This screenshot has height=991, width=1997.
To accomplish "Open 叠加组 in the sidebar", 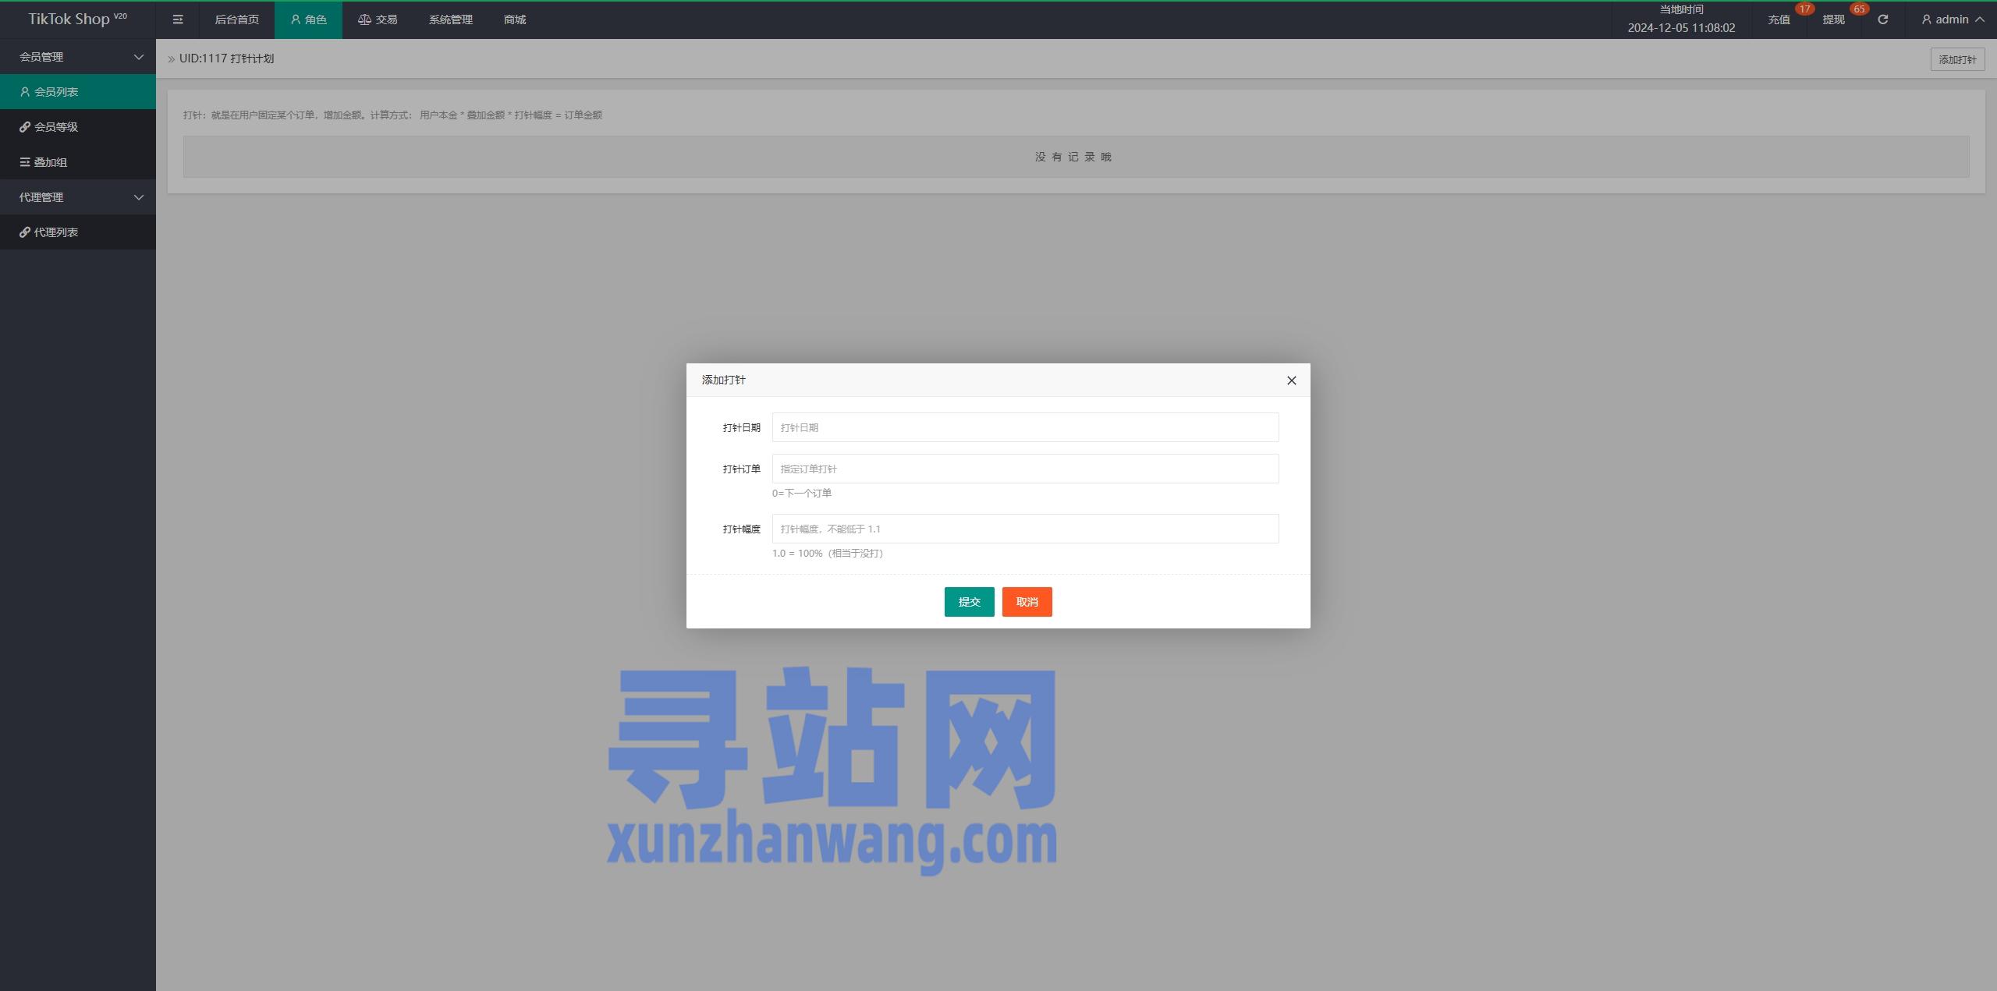I will click(x=51, y=162).
